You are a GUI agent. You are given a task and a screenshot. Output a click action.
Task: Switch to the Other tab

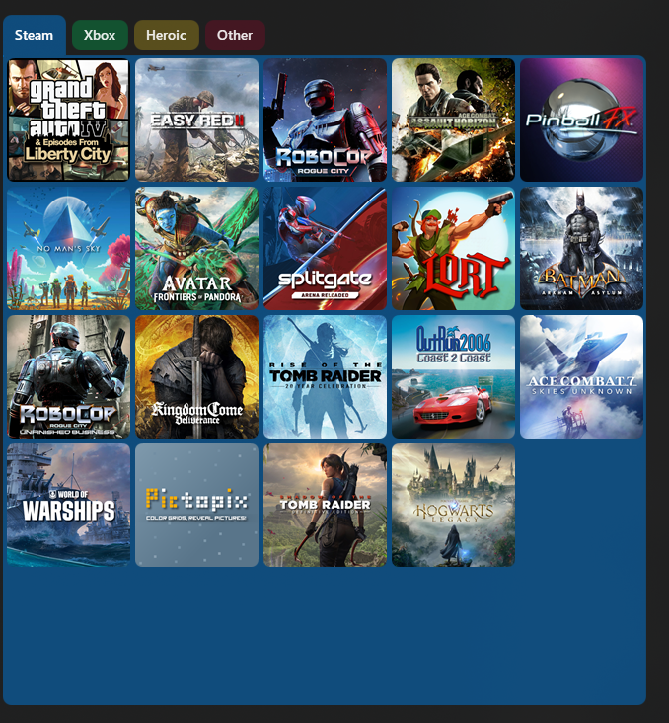[235, 36]
